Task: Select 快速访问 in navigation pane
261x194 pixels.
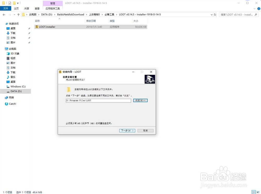Action: 14,24
